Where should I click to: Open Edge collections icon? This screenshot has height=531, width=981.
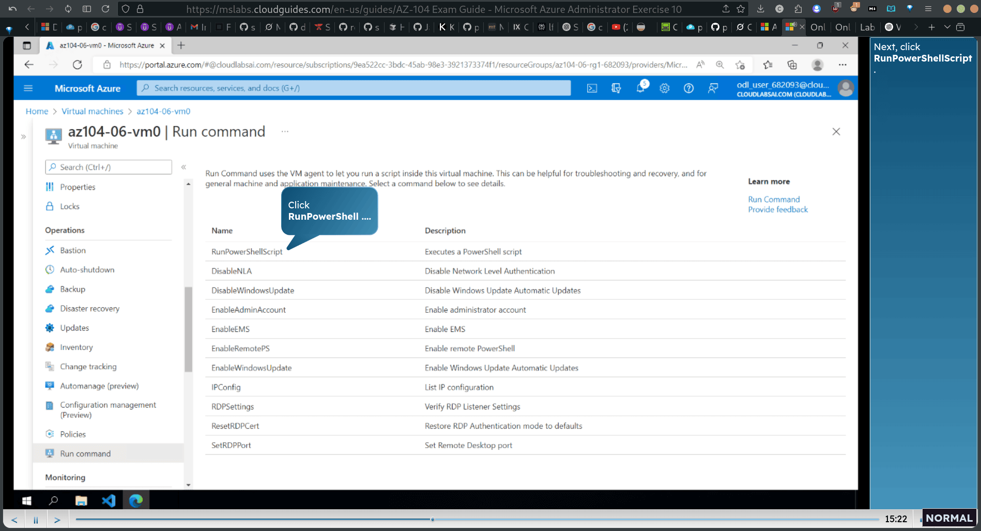pos(792,65)
